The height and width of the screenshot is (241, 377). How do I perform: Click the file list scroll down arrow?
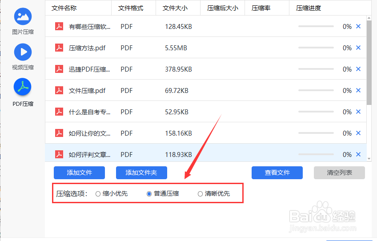point(369,159)
